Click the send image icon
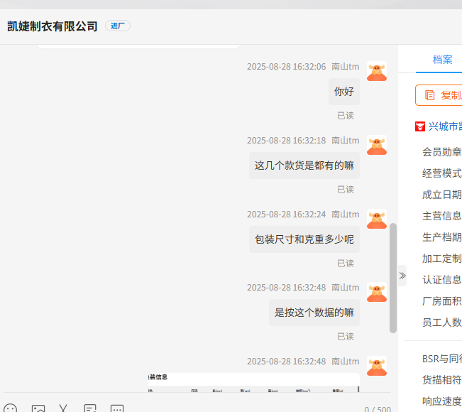462x412 pixels. (x=38, y=409)
